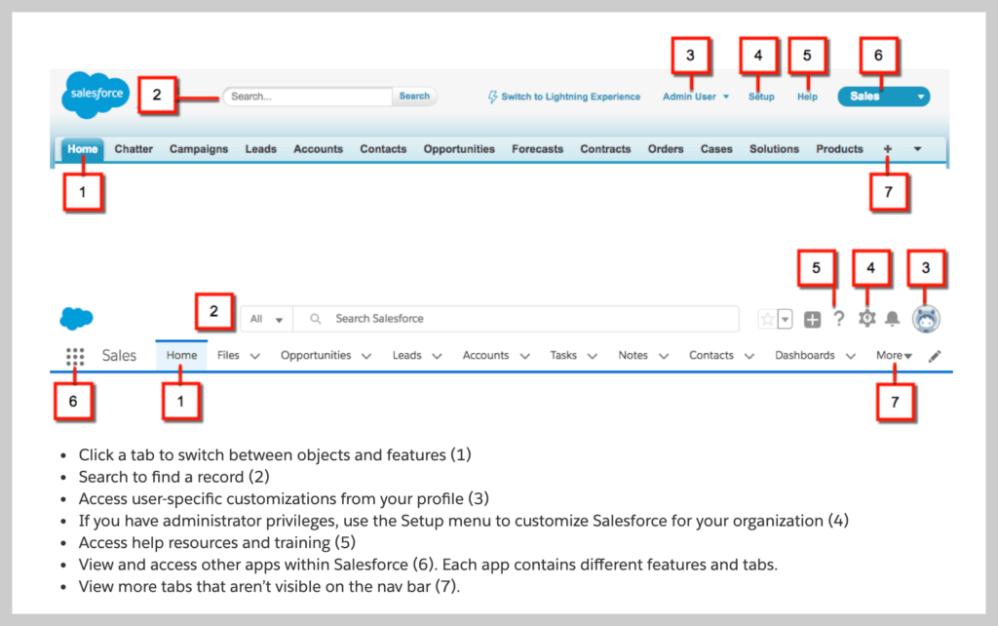Click the Help question mark icon
Screen dimensions: 998x626
[839, 319]
